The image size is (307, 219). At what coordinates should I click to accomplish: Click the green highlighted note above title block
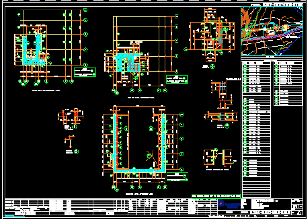(216, 196)
